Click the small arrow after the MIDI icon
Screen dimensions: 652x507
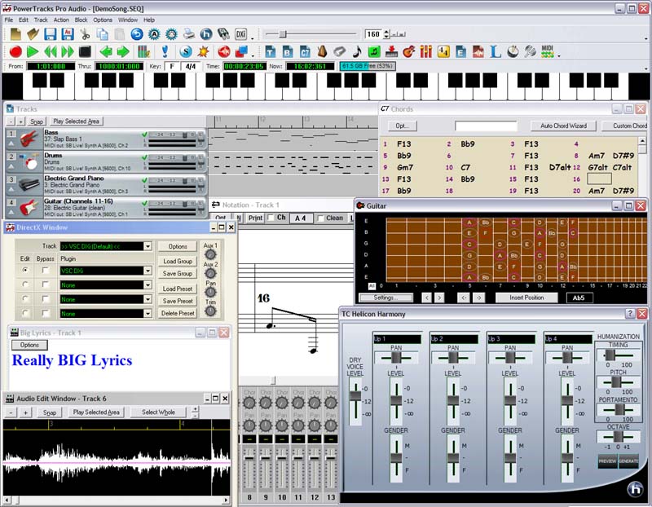[x=559, y=55]
